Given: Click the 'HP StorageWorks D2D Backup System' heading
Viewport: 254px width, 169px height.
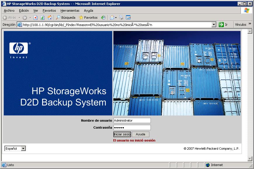Looking at the screenshot, I should [x=63, y=97].
